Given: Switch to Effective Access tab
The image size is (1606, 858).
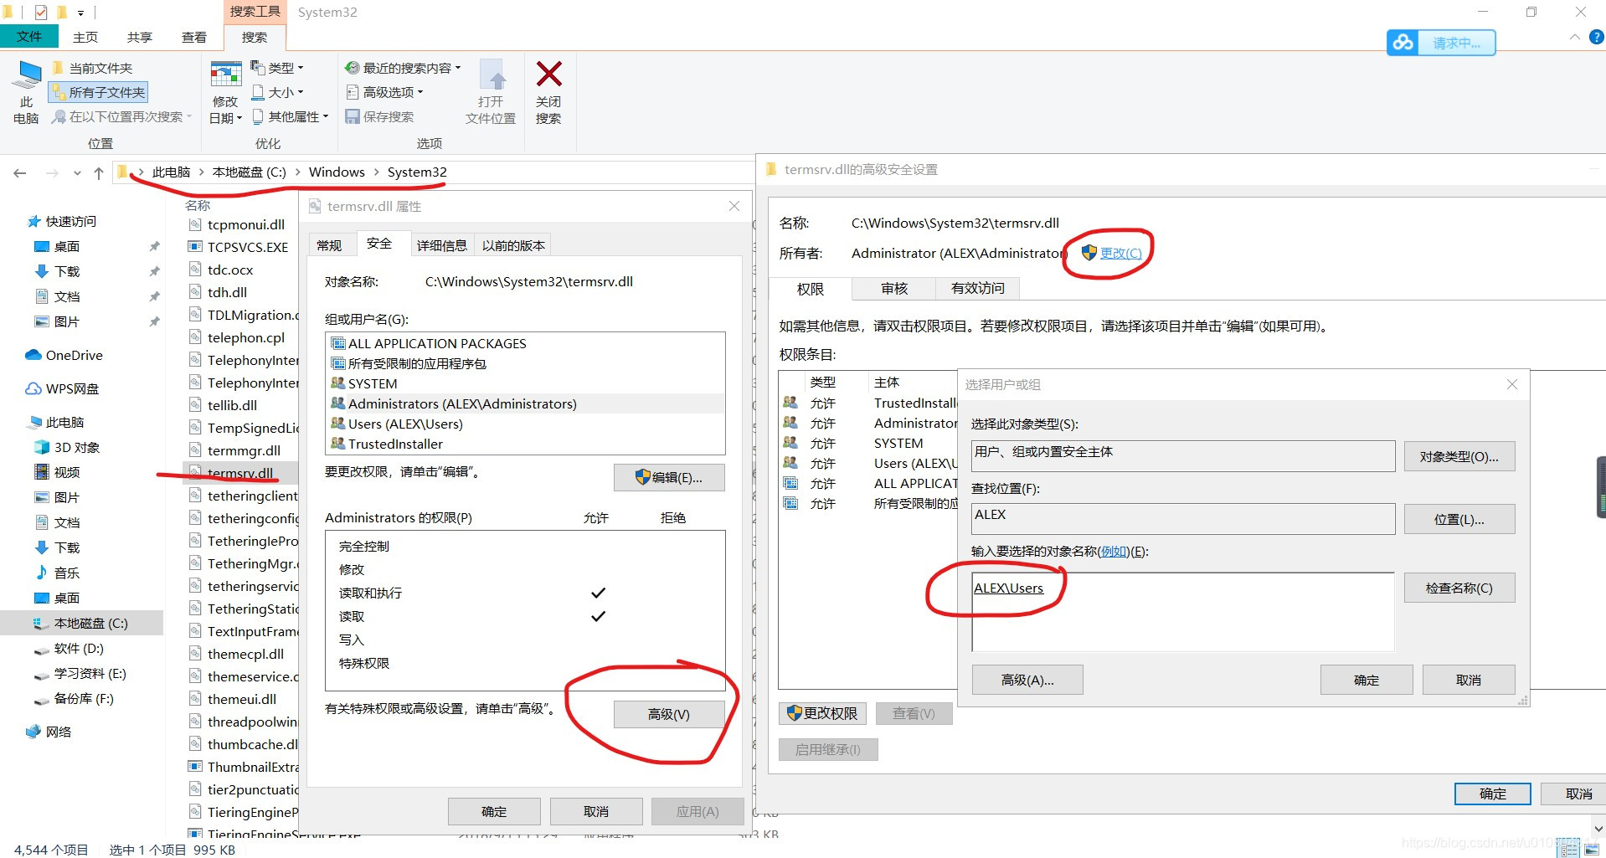Looking at the screenshot, I should point(978,288).
